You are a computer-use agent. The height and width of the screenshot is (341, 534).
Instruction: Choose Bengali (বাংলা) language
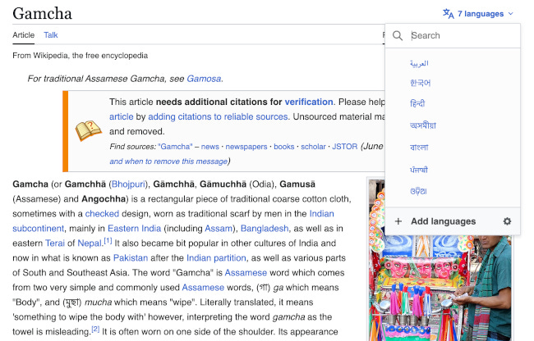pyautogui.click(x=419, y=148)
